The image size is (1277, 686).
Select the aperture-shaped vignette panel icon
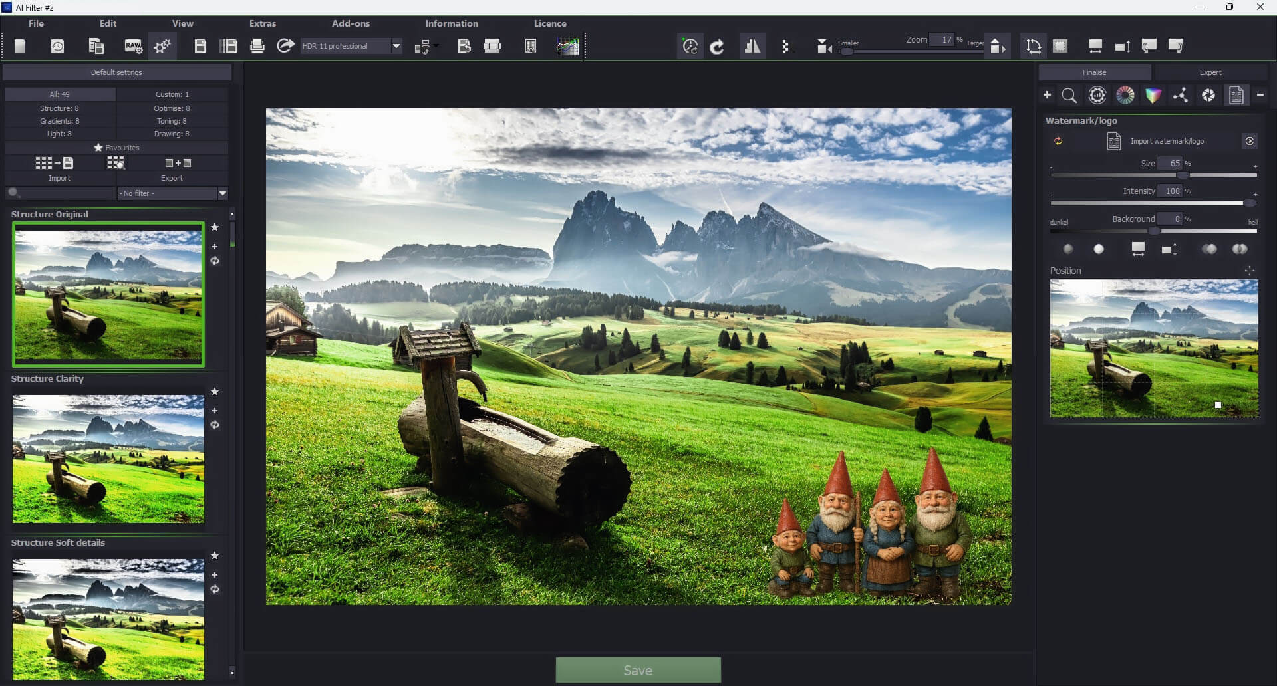[x=1208, y=95]
